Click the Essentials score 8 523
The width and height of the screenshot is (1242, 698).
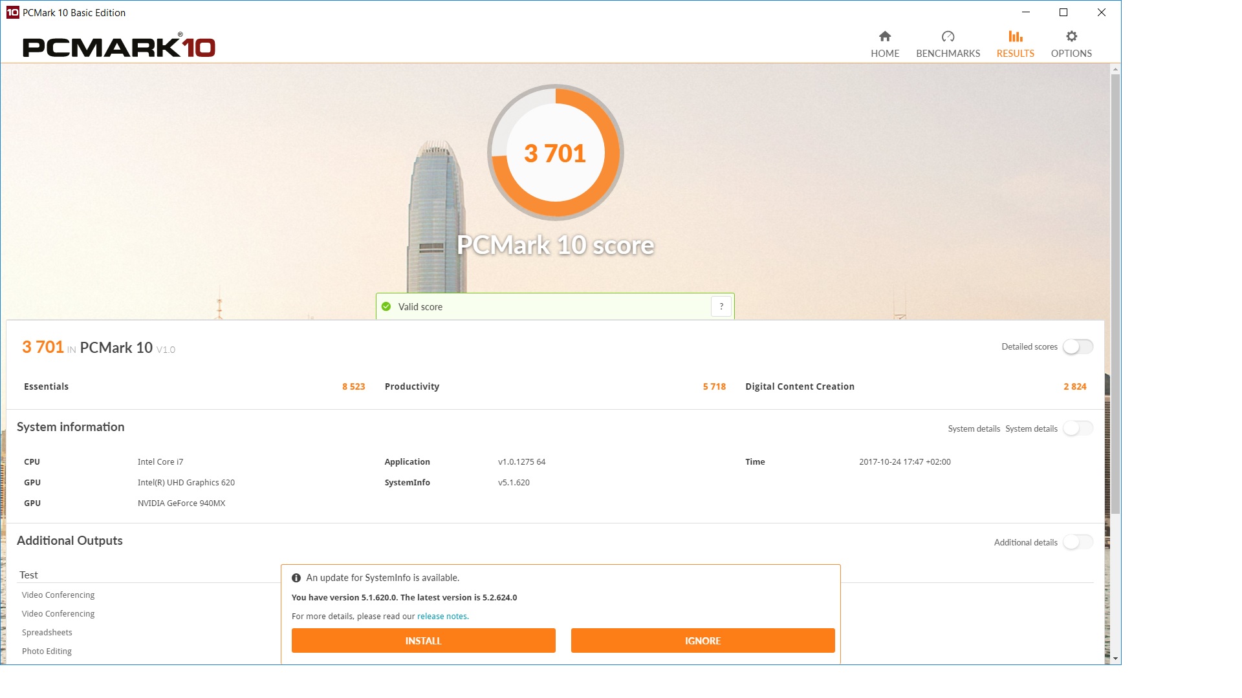(354, 386)
